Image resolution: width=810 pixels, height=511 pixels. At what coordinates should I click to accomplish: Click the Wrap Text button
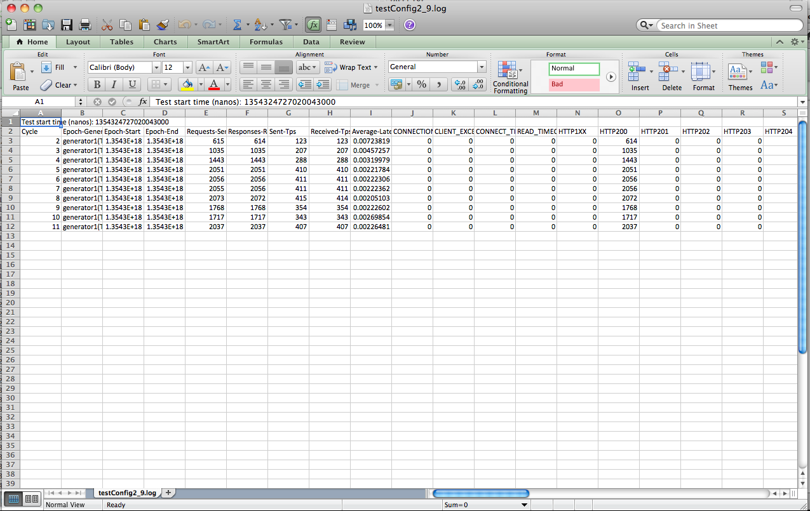click(x=351, y=67)
